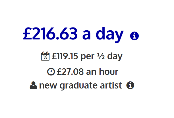Click the word 'artist'
Viewport: 174px width, 118px height.
point(111,85)
